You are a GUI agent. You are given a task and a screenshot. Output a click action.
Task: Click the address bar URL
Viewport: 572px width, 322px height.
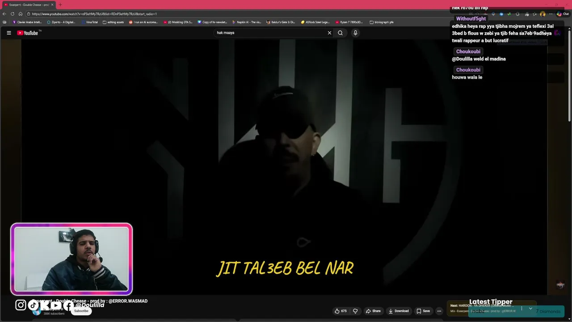(94, 14)
